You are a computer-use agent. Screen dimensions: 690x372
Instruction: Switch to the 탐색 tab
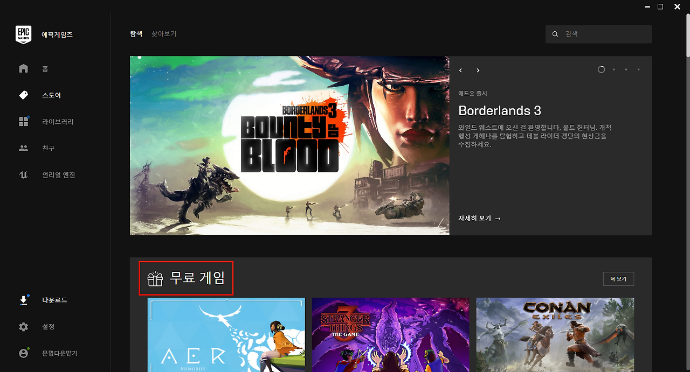tap(136, 34)
